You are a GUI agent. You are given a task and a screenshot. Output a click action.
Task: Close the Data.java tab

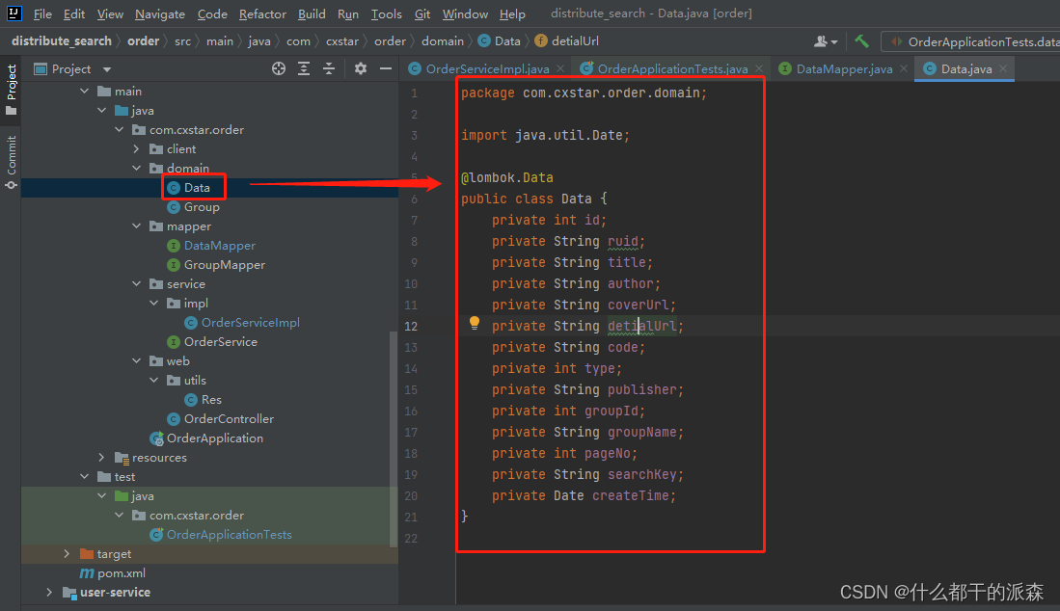(1003, 68)
